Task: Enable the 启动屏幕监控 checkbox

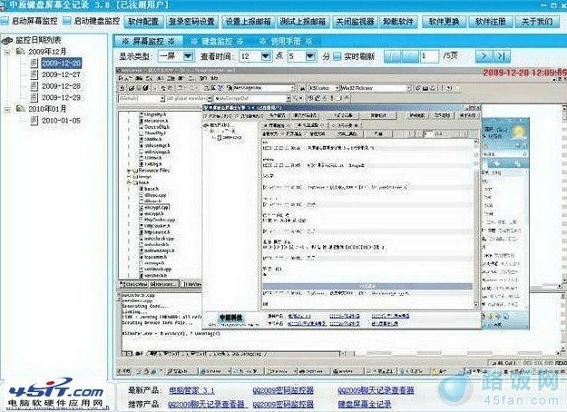Action: point(5,21)
